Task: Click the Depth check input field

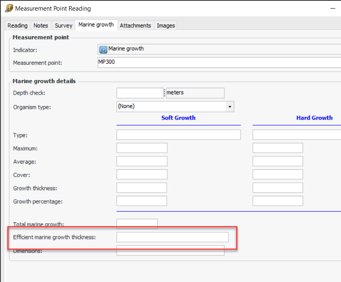Action: tap(140, 93)
